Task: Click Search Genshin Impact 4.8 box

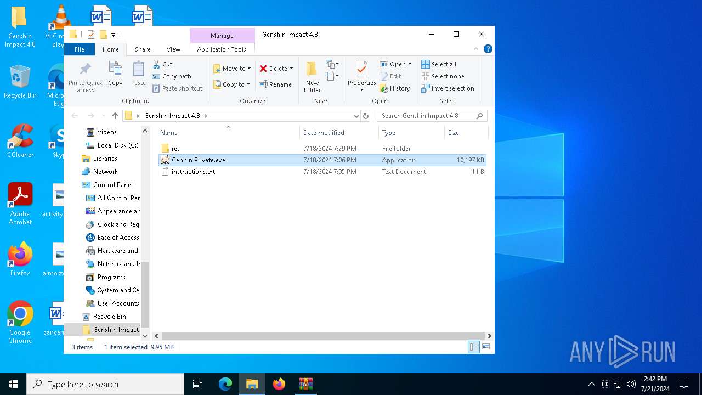Action: coord(432,116)
